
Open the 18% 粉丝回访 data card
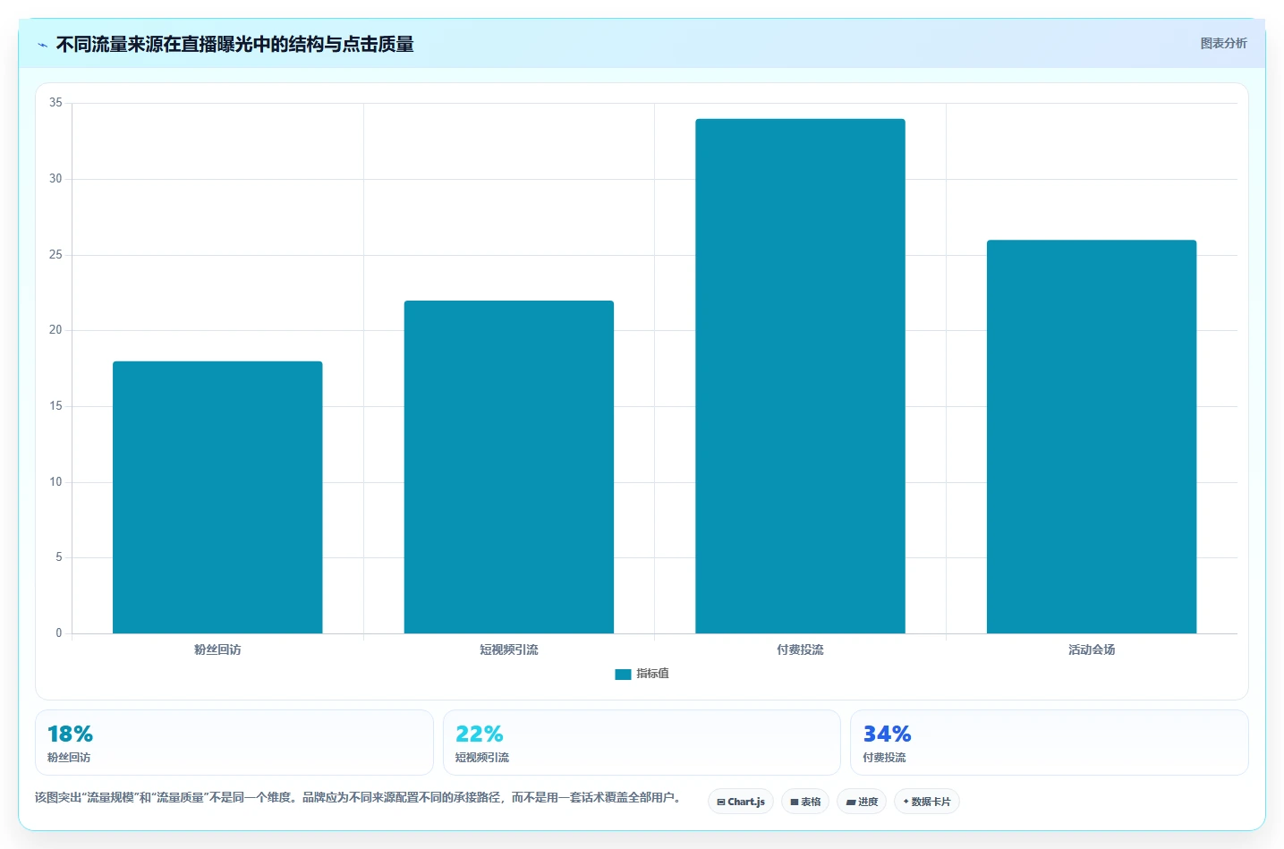pos(234,743)
